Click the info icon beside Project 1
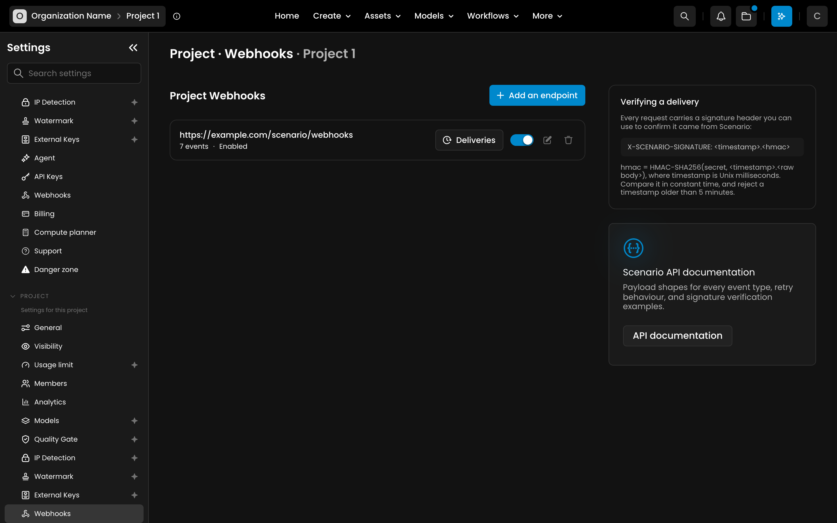 pyautogui.click(x=177, y=16)
